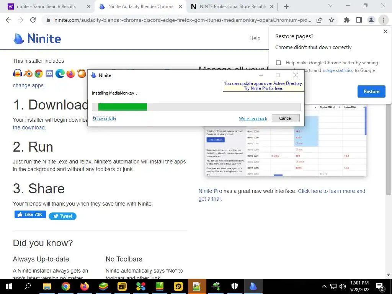Open BlueStacks from the taskbar

tap(103, 286)
